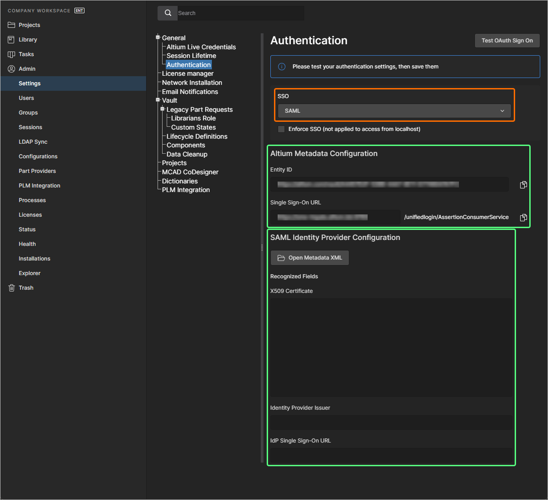Click the Open Metadata XML button
Image resolution: width=548 pixels, height=500 pixels.
point(310,258)
